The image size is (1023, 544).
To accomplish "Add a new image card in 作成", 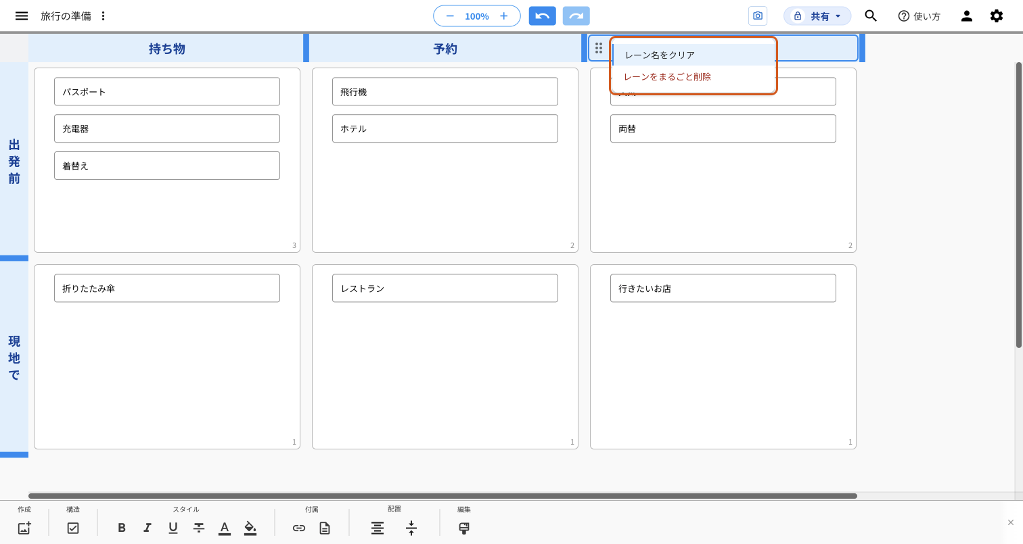I will pyautogui.click(x=24, y=528).
